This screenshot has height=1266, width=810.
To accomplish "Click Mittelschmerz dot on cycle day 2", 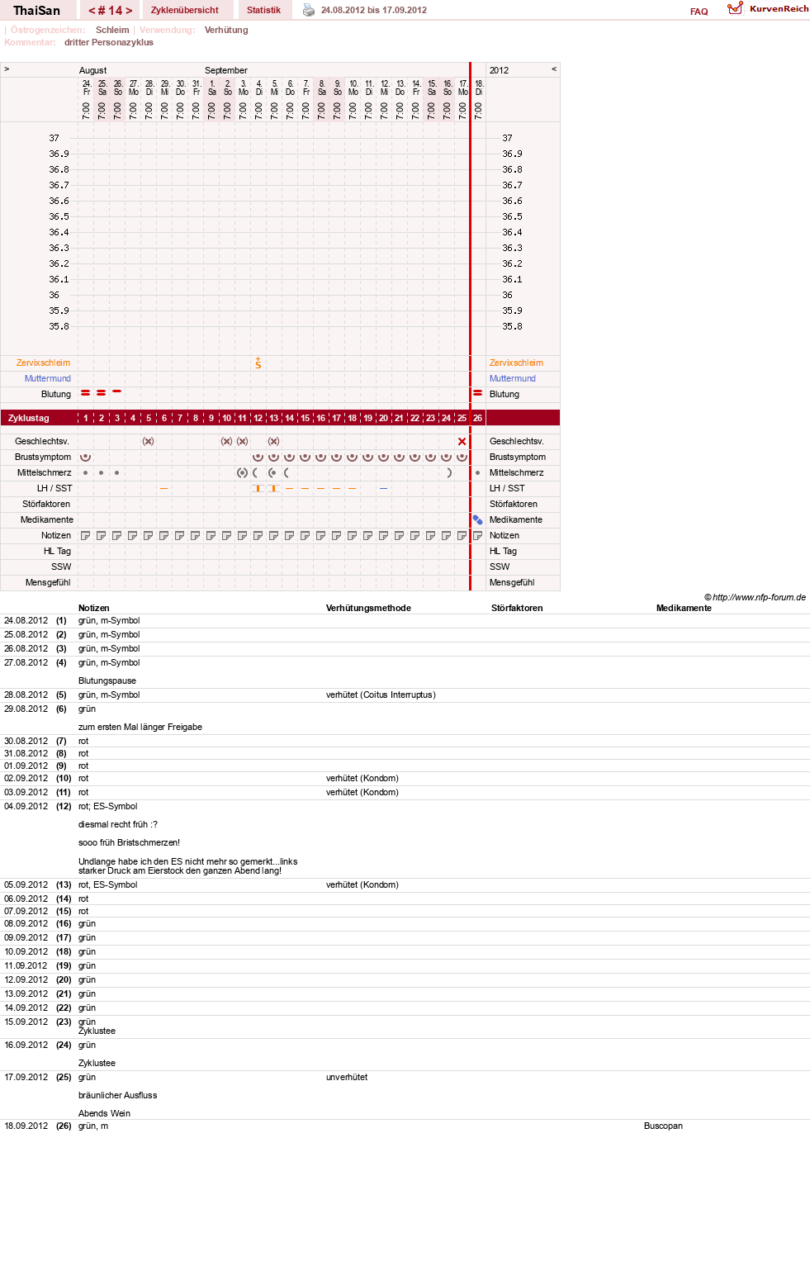I will [x=102, y=473].
